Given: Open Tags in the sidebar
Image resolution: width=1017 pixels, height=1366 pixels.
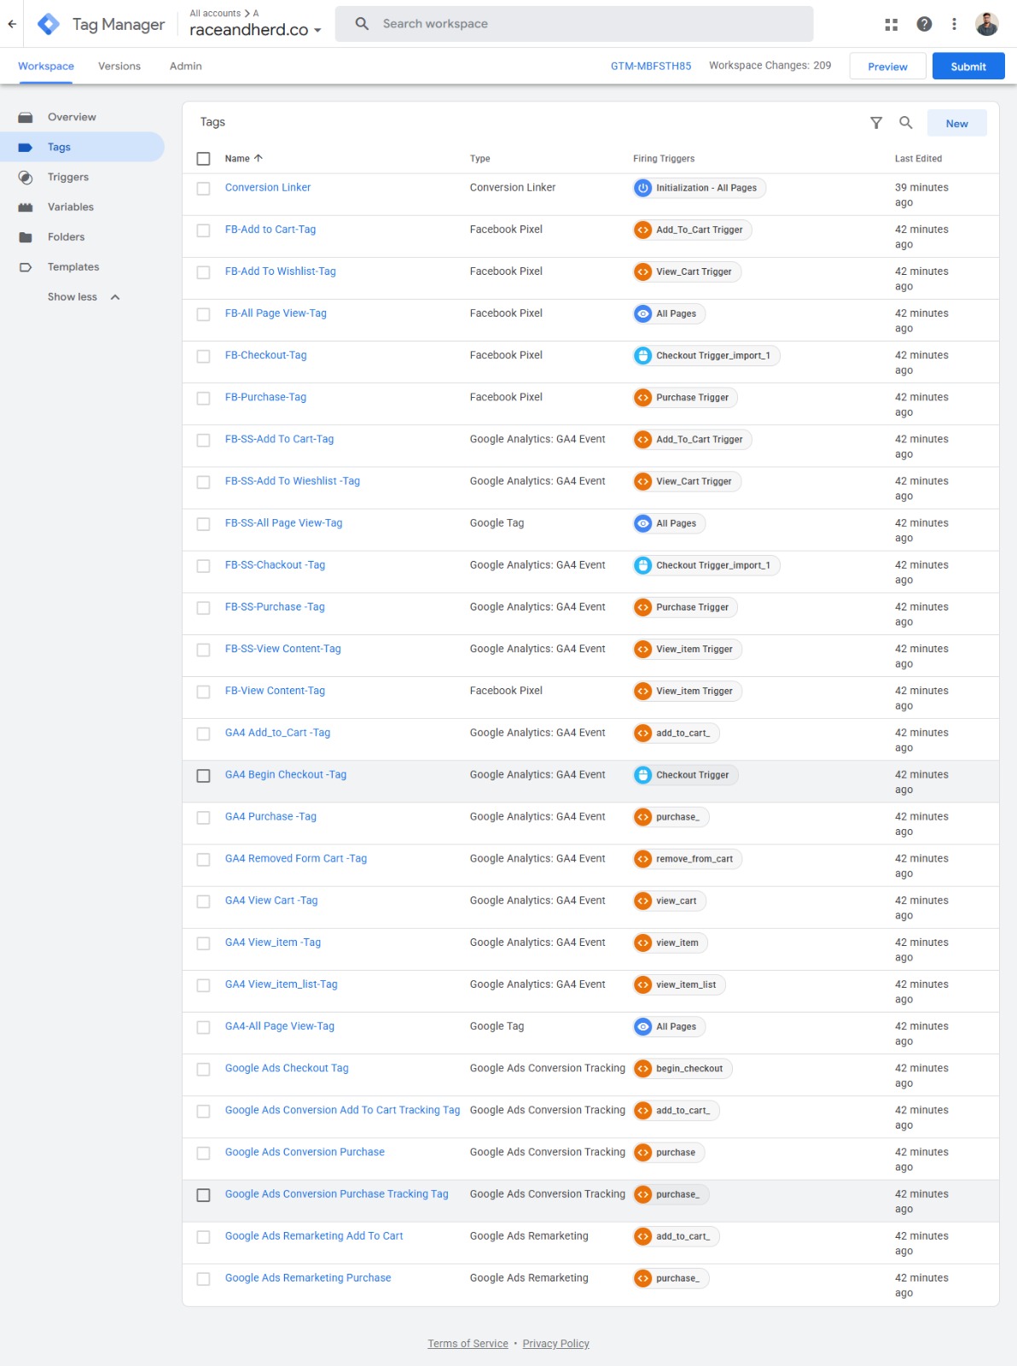Looking at the screenshot, I should pyautogui.click(x=82, y=147).
